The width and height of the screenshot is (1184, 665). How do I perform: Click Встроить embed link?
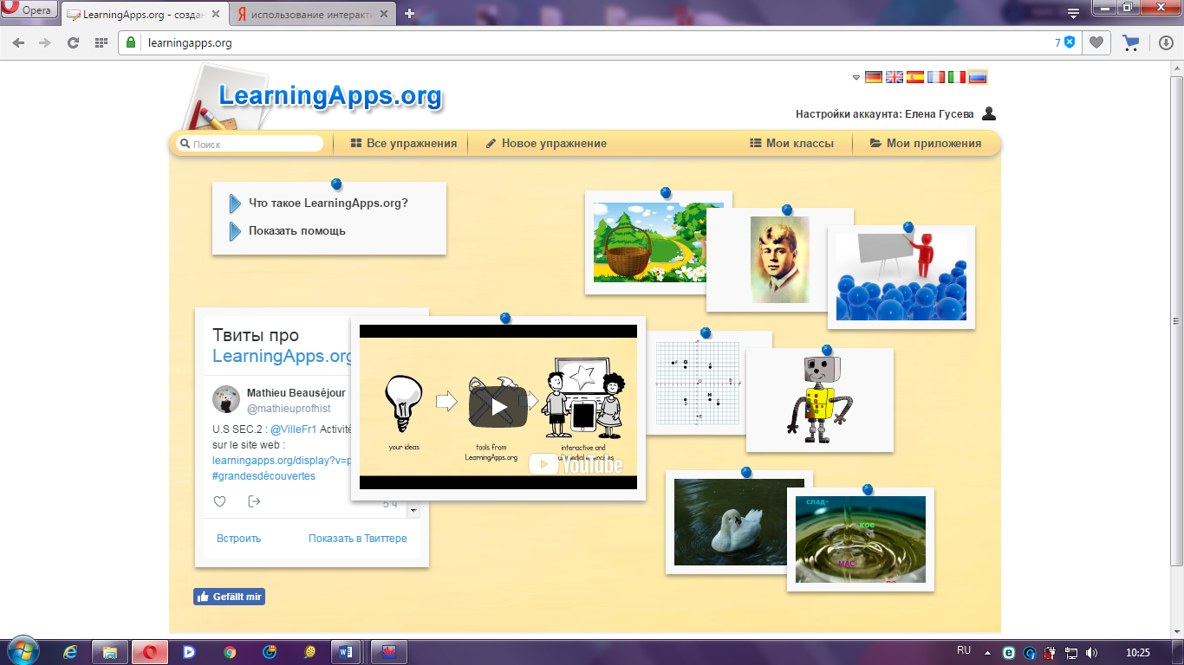(x=238, y=539)
